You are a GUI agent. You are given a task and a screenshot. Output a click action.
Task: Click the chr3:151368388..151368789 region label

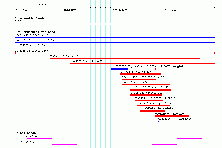coord(34,5)
